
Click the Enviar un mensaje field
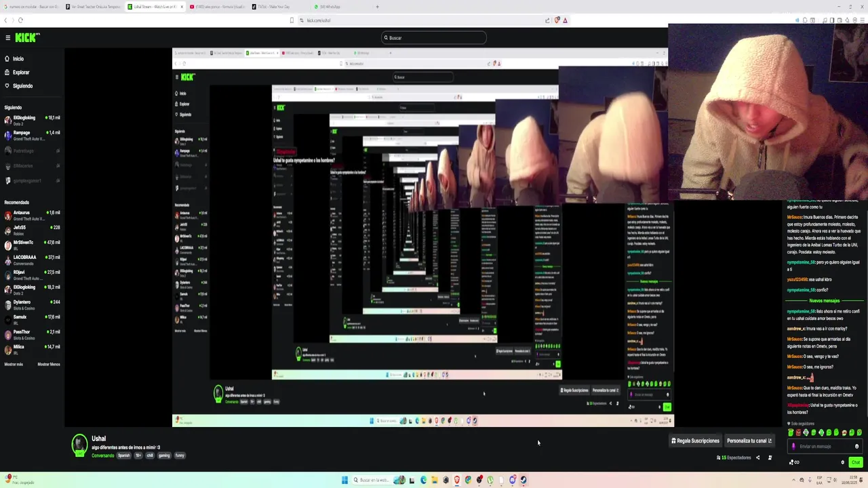[825, 446]
